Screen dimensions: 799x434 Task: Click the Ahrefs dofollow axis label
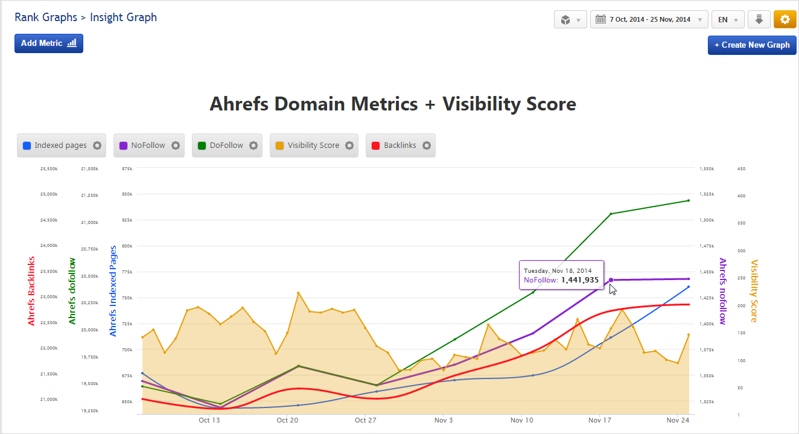click(x=72, y=291)
